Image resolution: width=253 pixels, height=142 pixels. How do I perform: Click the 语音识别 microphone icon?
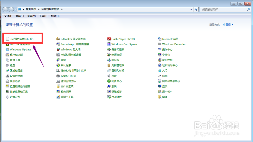7,97
